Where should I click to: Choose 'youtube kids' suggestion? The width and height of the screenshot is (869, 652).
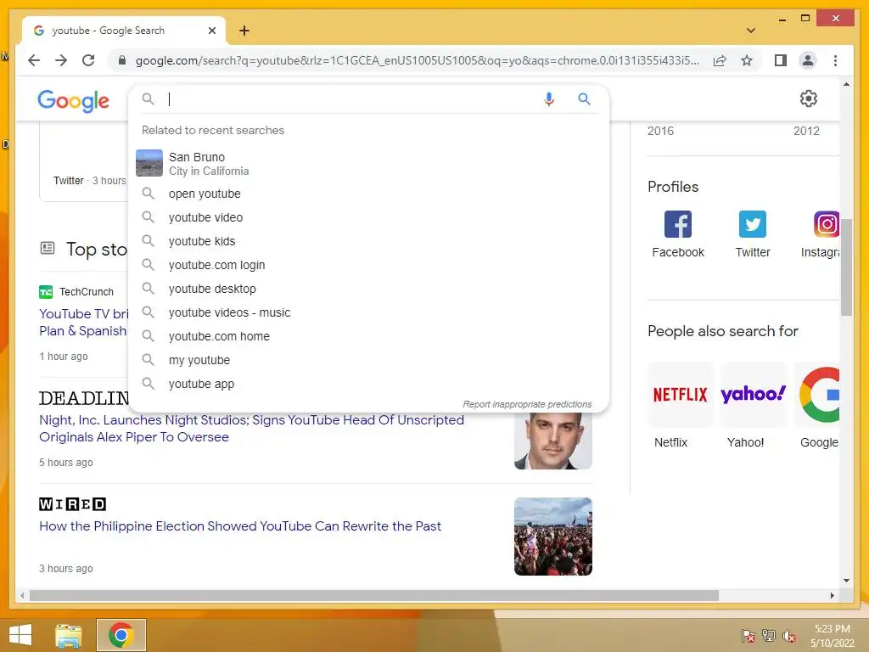368,241
